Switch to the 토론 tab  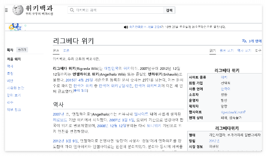pos(66,50)
